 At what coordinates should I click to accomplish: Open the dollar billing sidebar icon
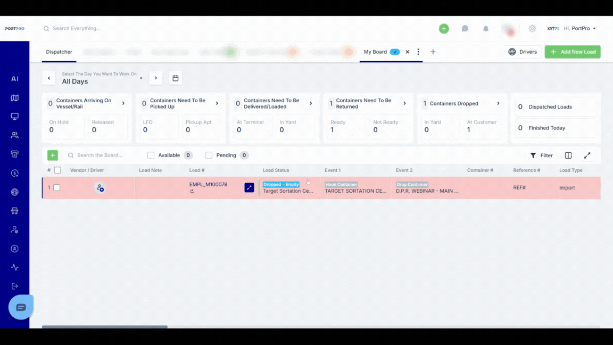click(x=14, y=173)
